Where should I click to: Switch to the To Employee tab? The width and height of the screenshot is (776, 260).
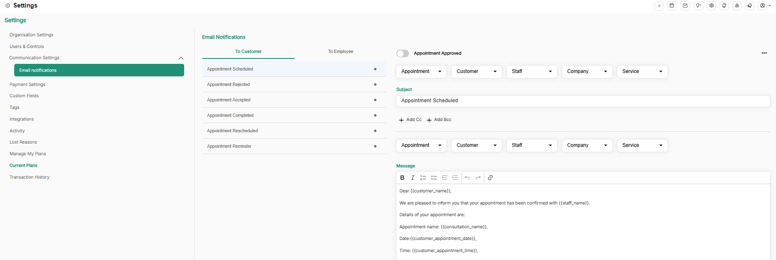point(340,52)
